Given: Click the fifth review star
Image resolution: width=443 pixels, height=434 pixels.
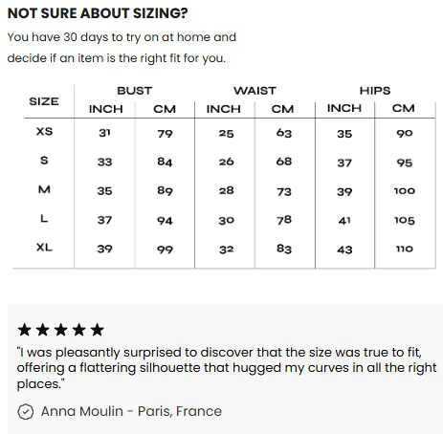Looking at the screenshot, I should tap(97, 330).
